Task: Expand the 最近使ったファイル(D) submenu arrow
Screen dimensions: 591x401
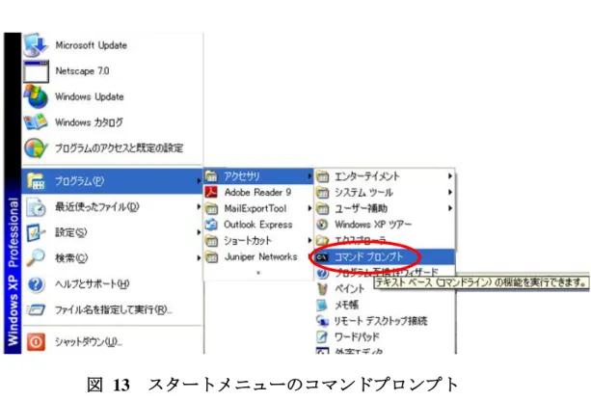Action: (199, 206)
